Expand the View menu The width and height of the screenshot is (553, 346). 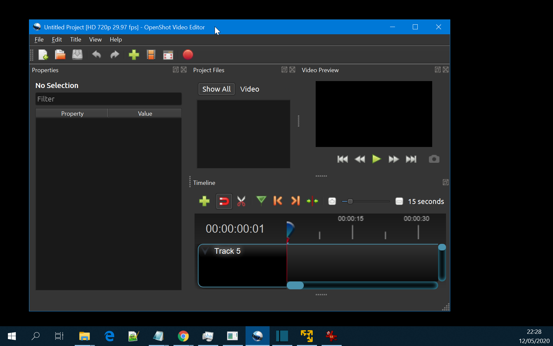pos(95,40)
